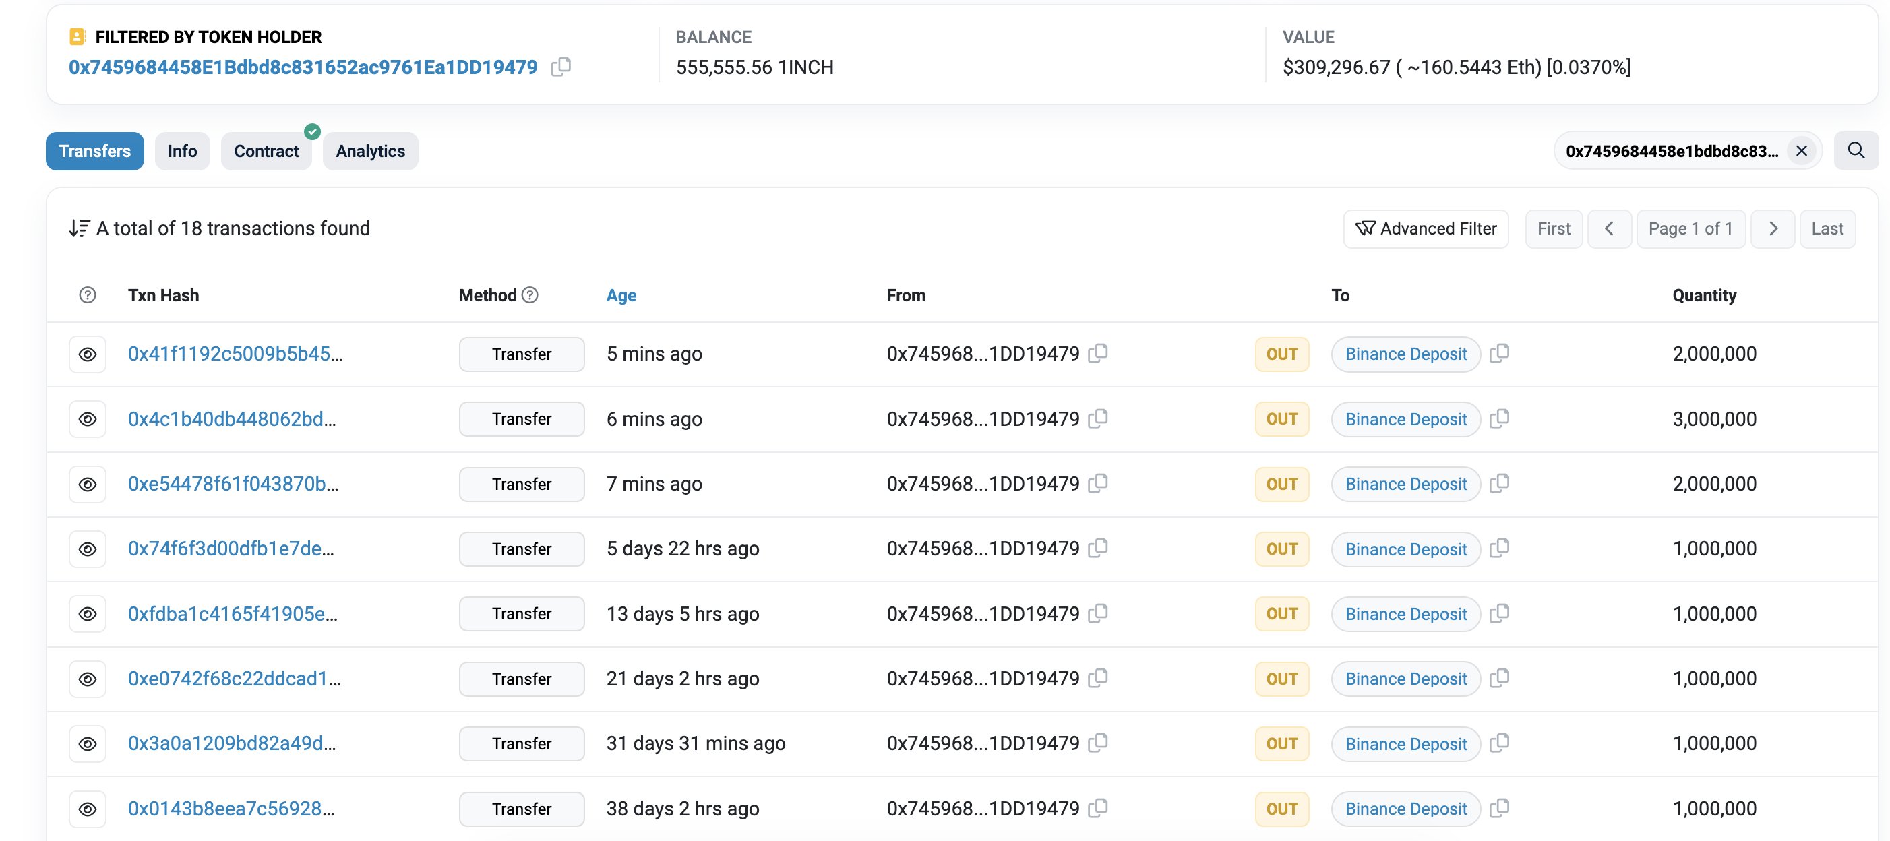Go to next page with right chevron

[1773, 228]
